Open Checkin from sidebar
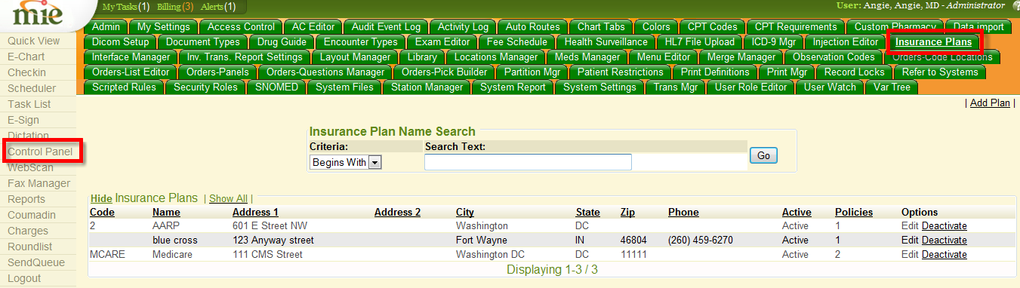 point(26,72)
